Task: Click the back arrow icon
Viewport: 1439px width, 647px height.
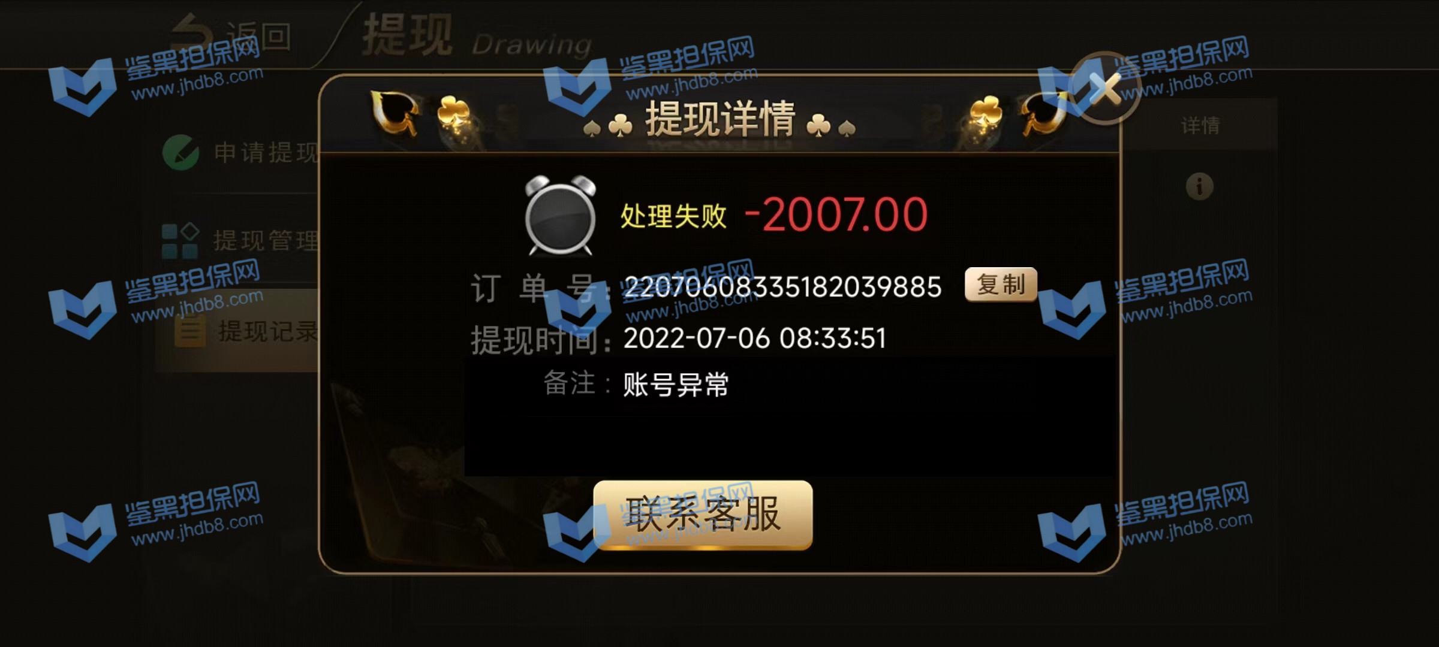Action: [x=192, y=34]
